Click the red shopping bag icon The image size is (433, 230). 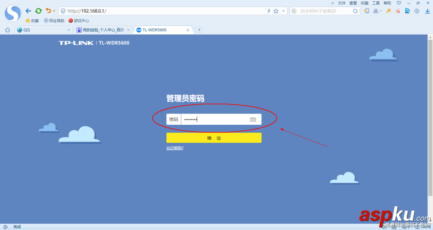pyautogui.click(x=397, y=11)
